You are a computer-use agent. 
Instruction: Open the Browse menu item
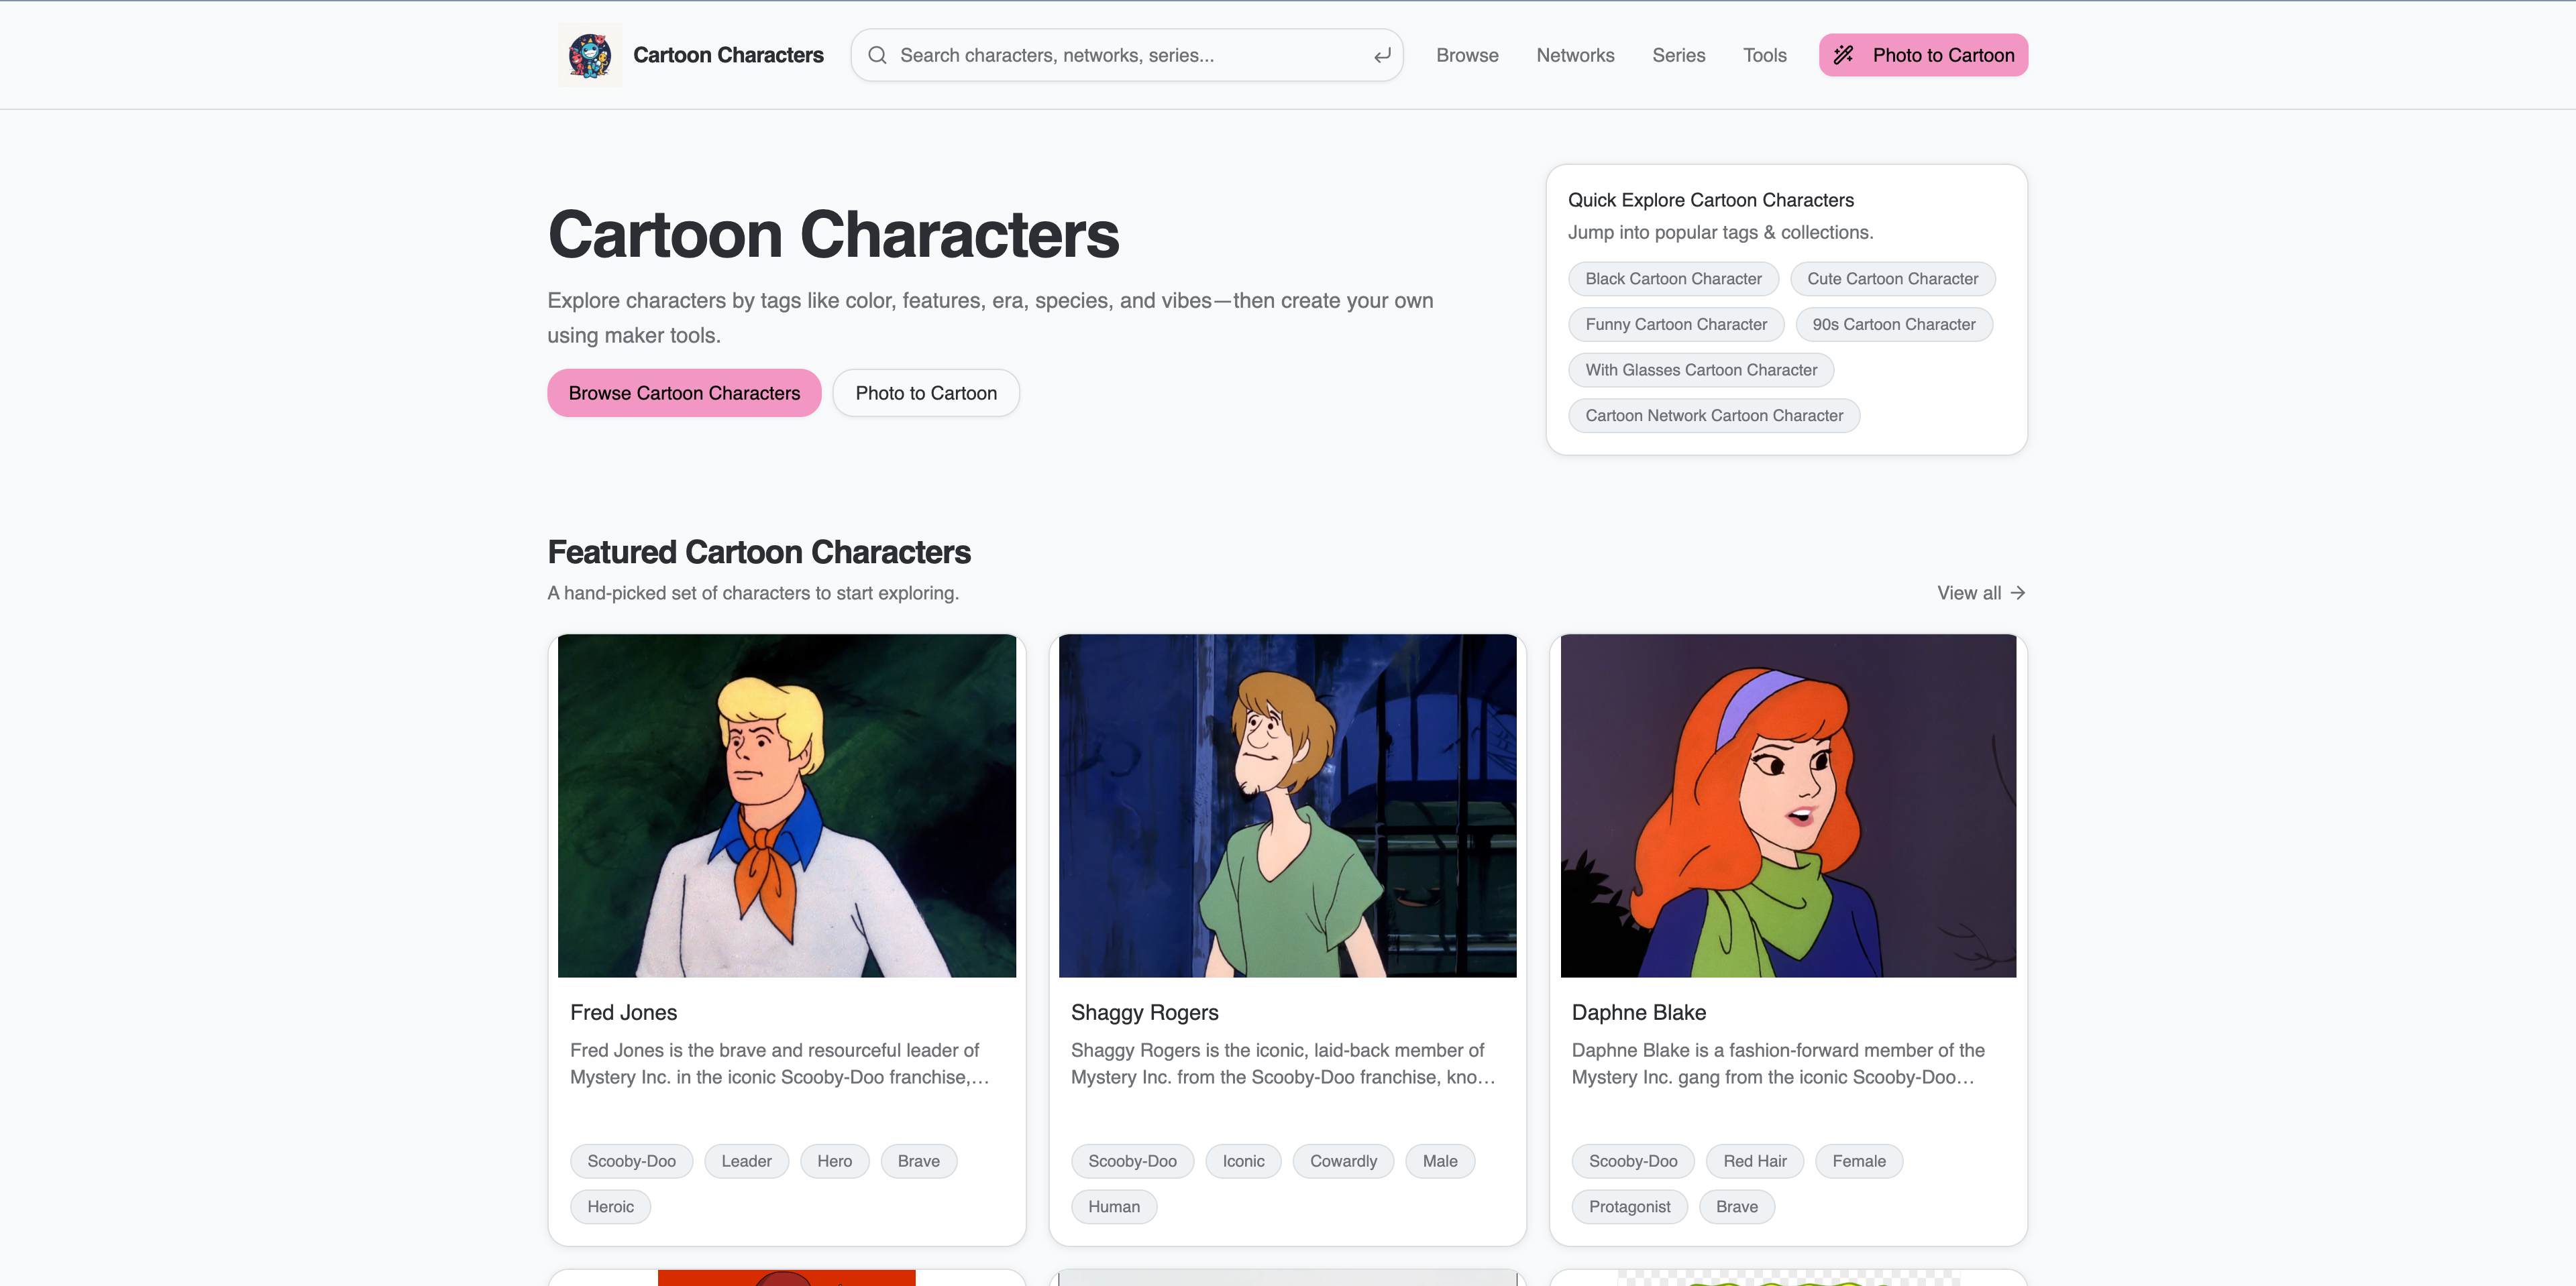click(x=1467, y=55)
